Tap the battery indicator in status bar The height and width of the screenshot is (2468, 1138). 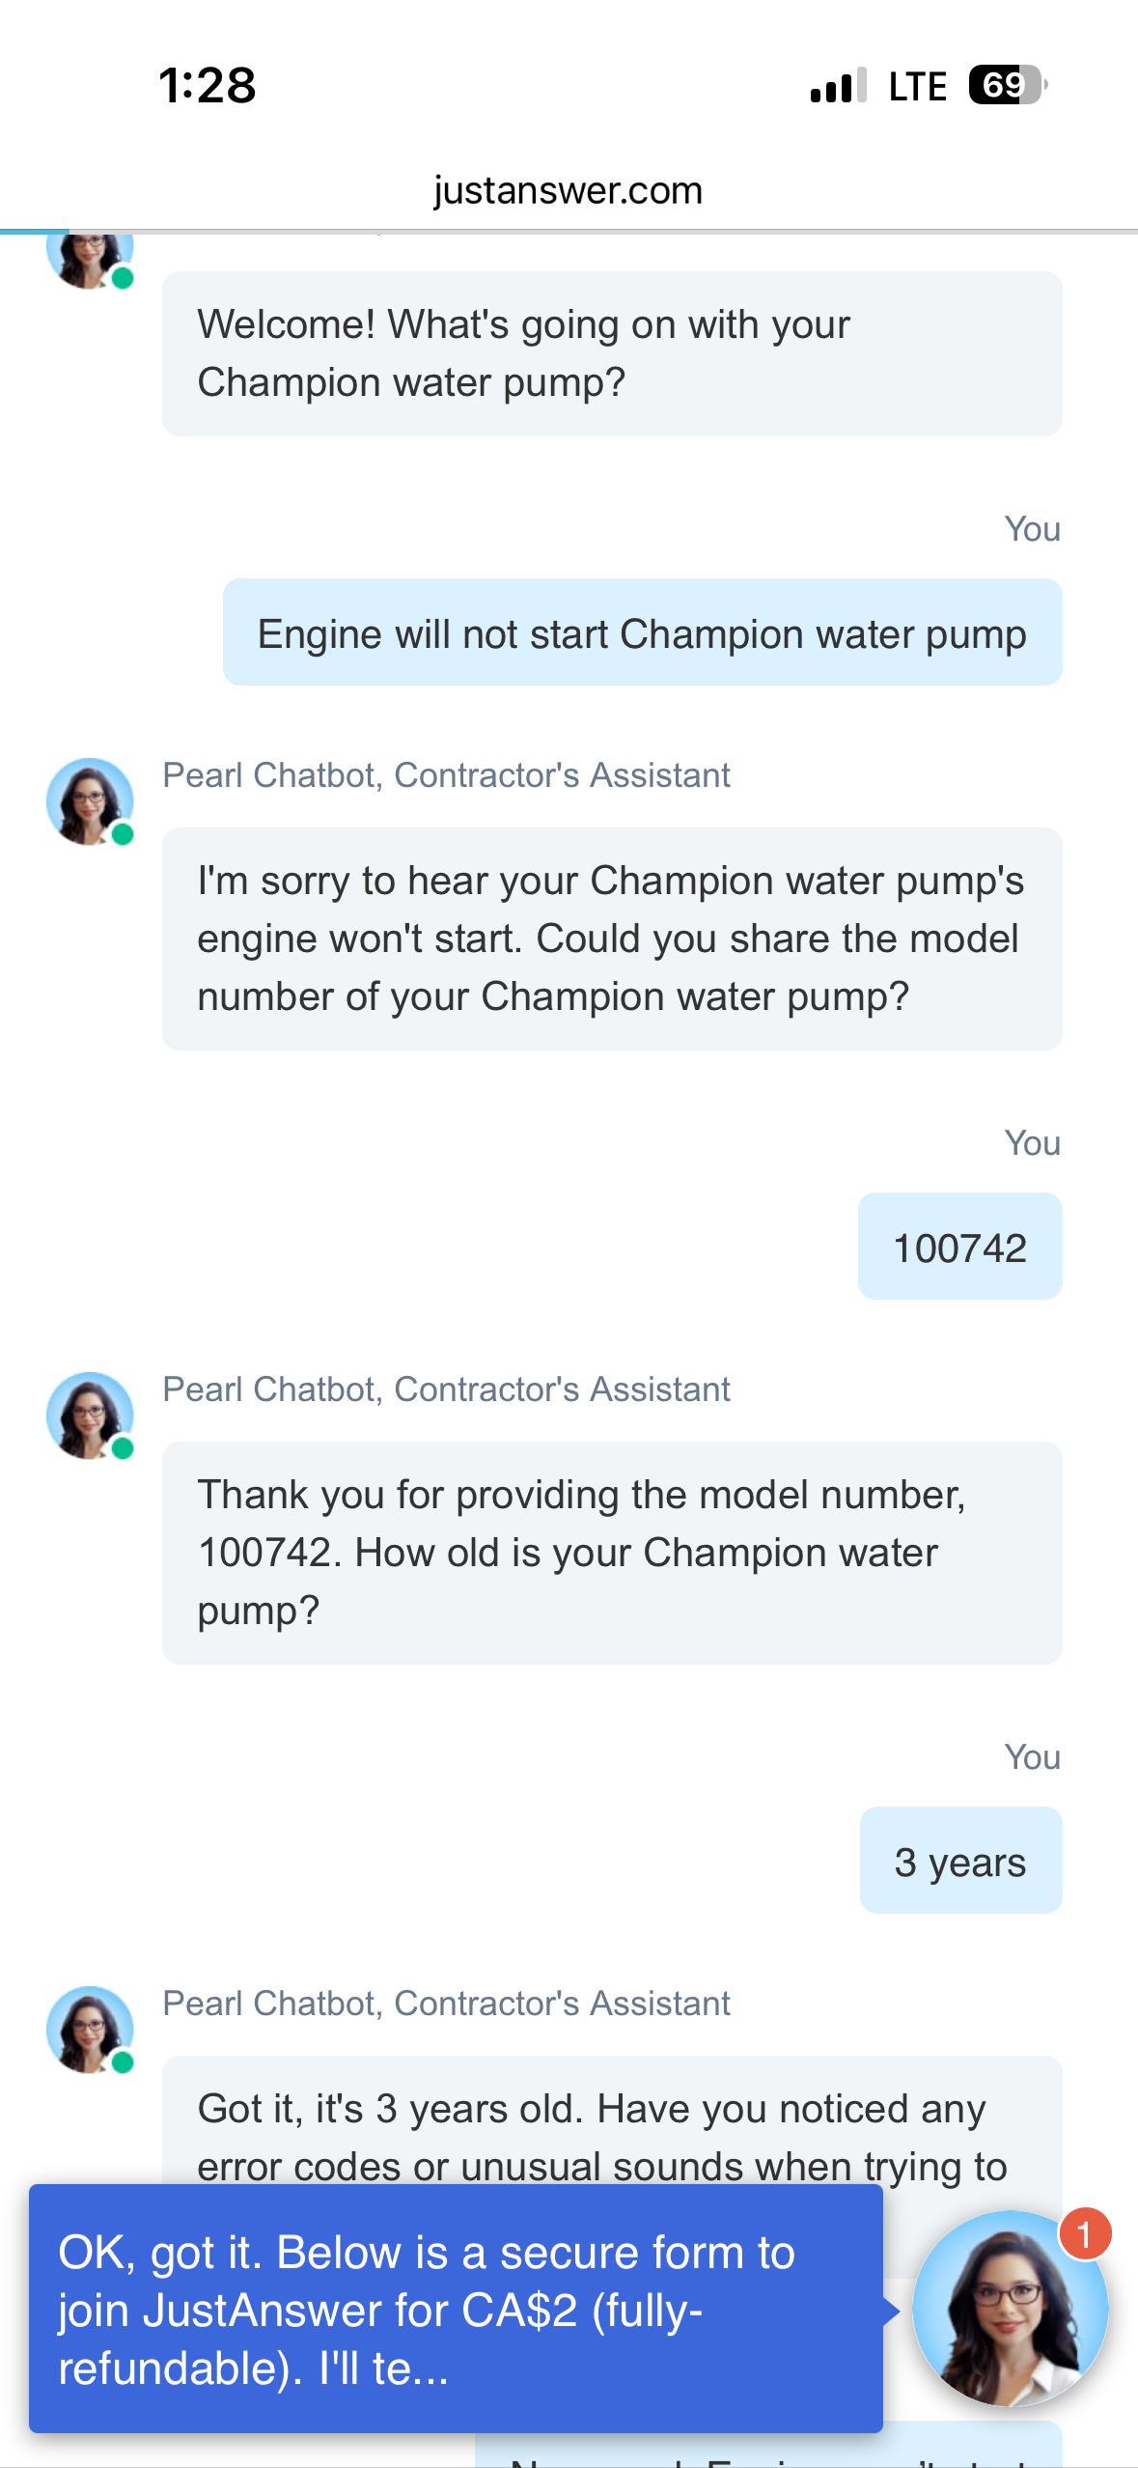click(1007, 85)
